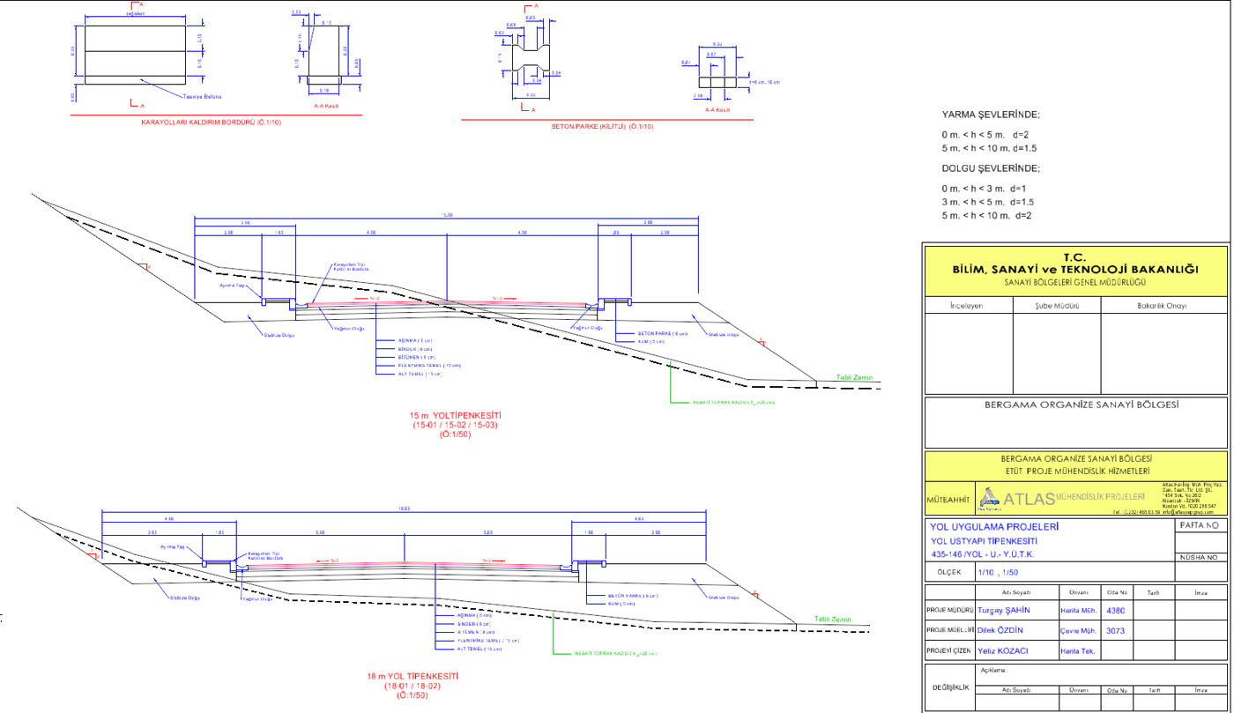
Task: Click the Tesviye Betonu annotation
Action: click(x=202, y=96)
